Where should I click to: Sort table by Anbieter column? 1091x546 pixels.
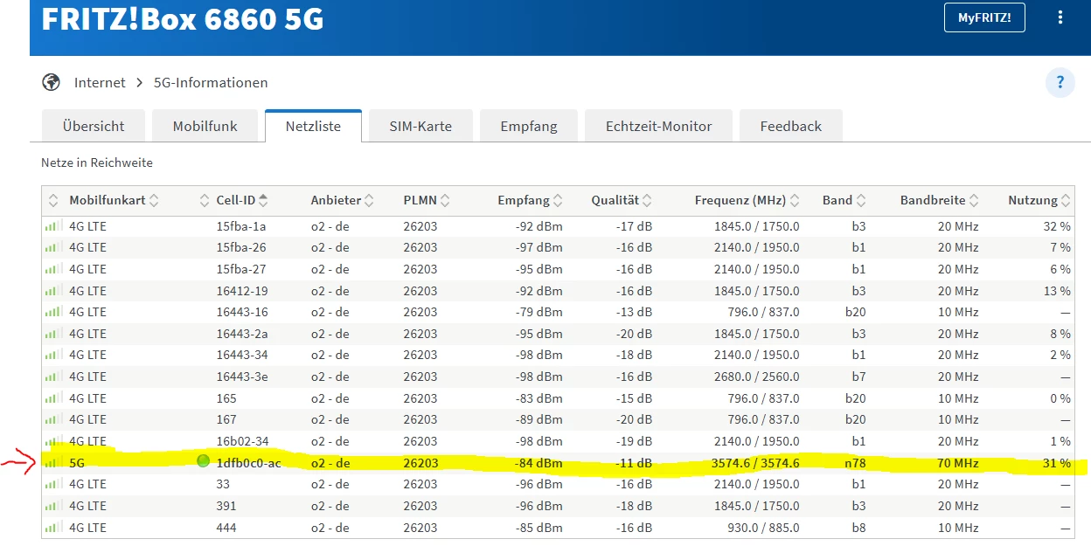(x=343, y=200)
